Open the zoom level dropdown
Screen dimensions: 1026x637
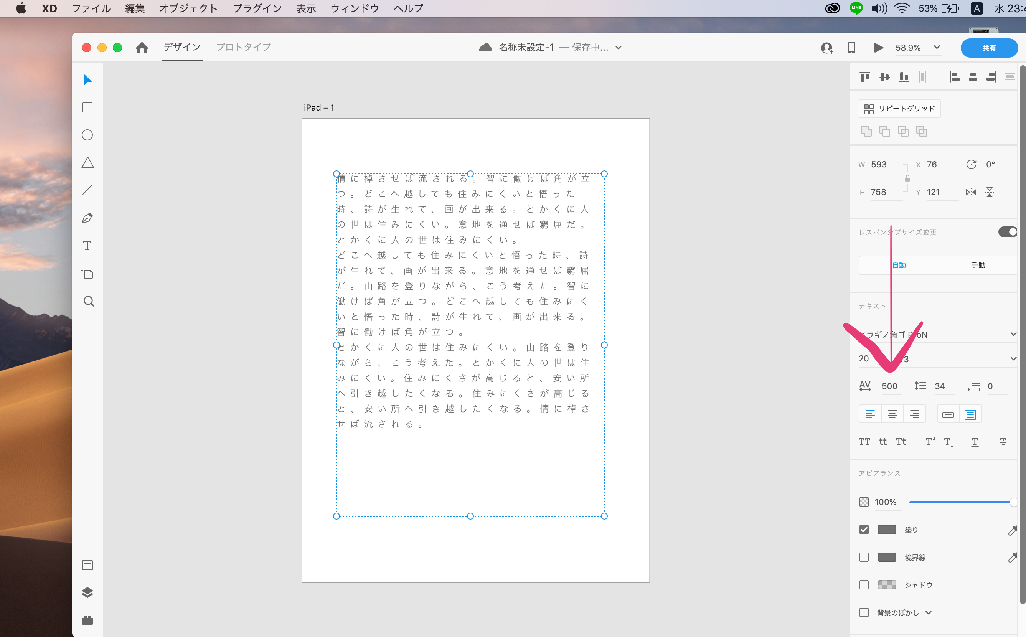pos(937,47)
